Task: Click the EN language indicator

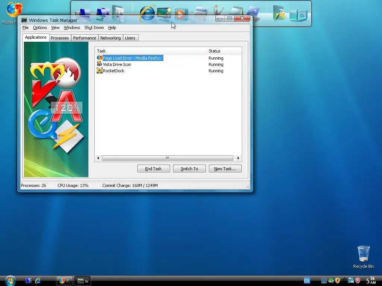Action: click(x=307, y=280)
